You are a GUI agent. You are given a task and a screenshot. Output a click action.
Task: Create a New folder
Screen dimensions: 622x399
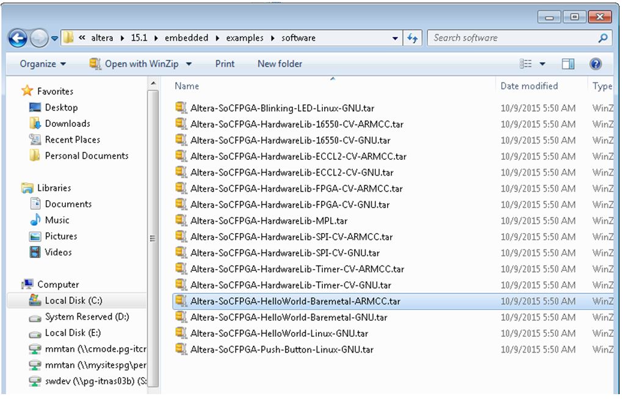(280, 64)
